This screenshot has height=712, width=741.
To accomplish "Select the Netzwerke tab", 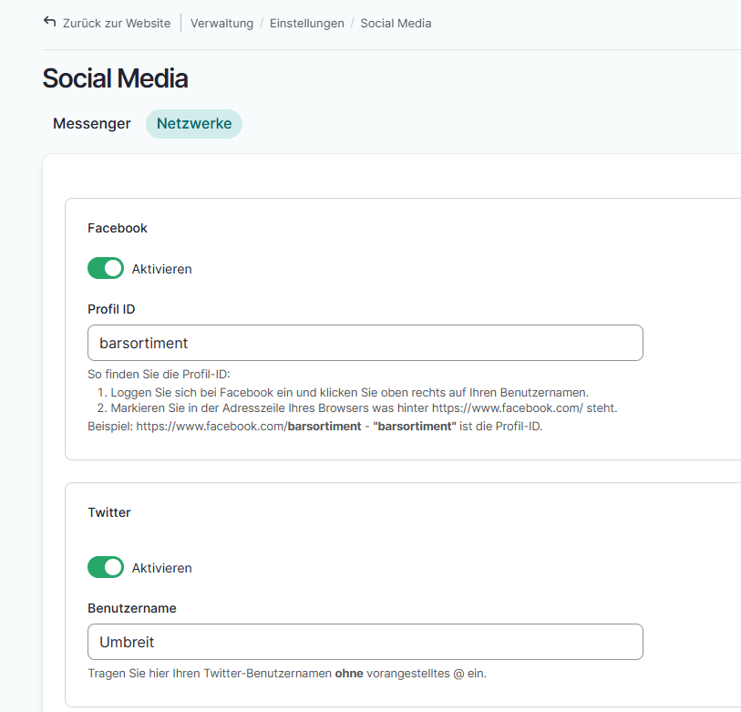I will [194, 124].
